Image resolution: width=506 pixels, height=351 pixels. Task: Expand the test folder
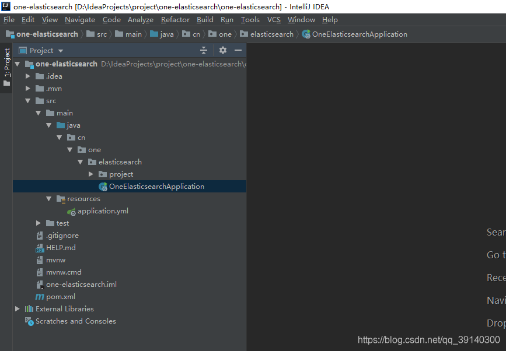point(38,223)
